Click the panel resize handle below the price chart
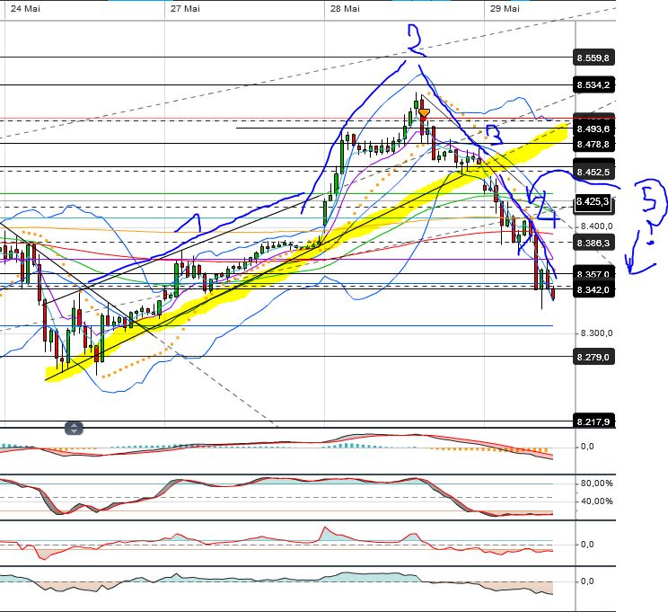The height and width of the screenshot is (612, 668). [74, 428]
